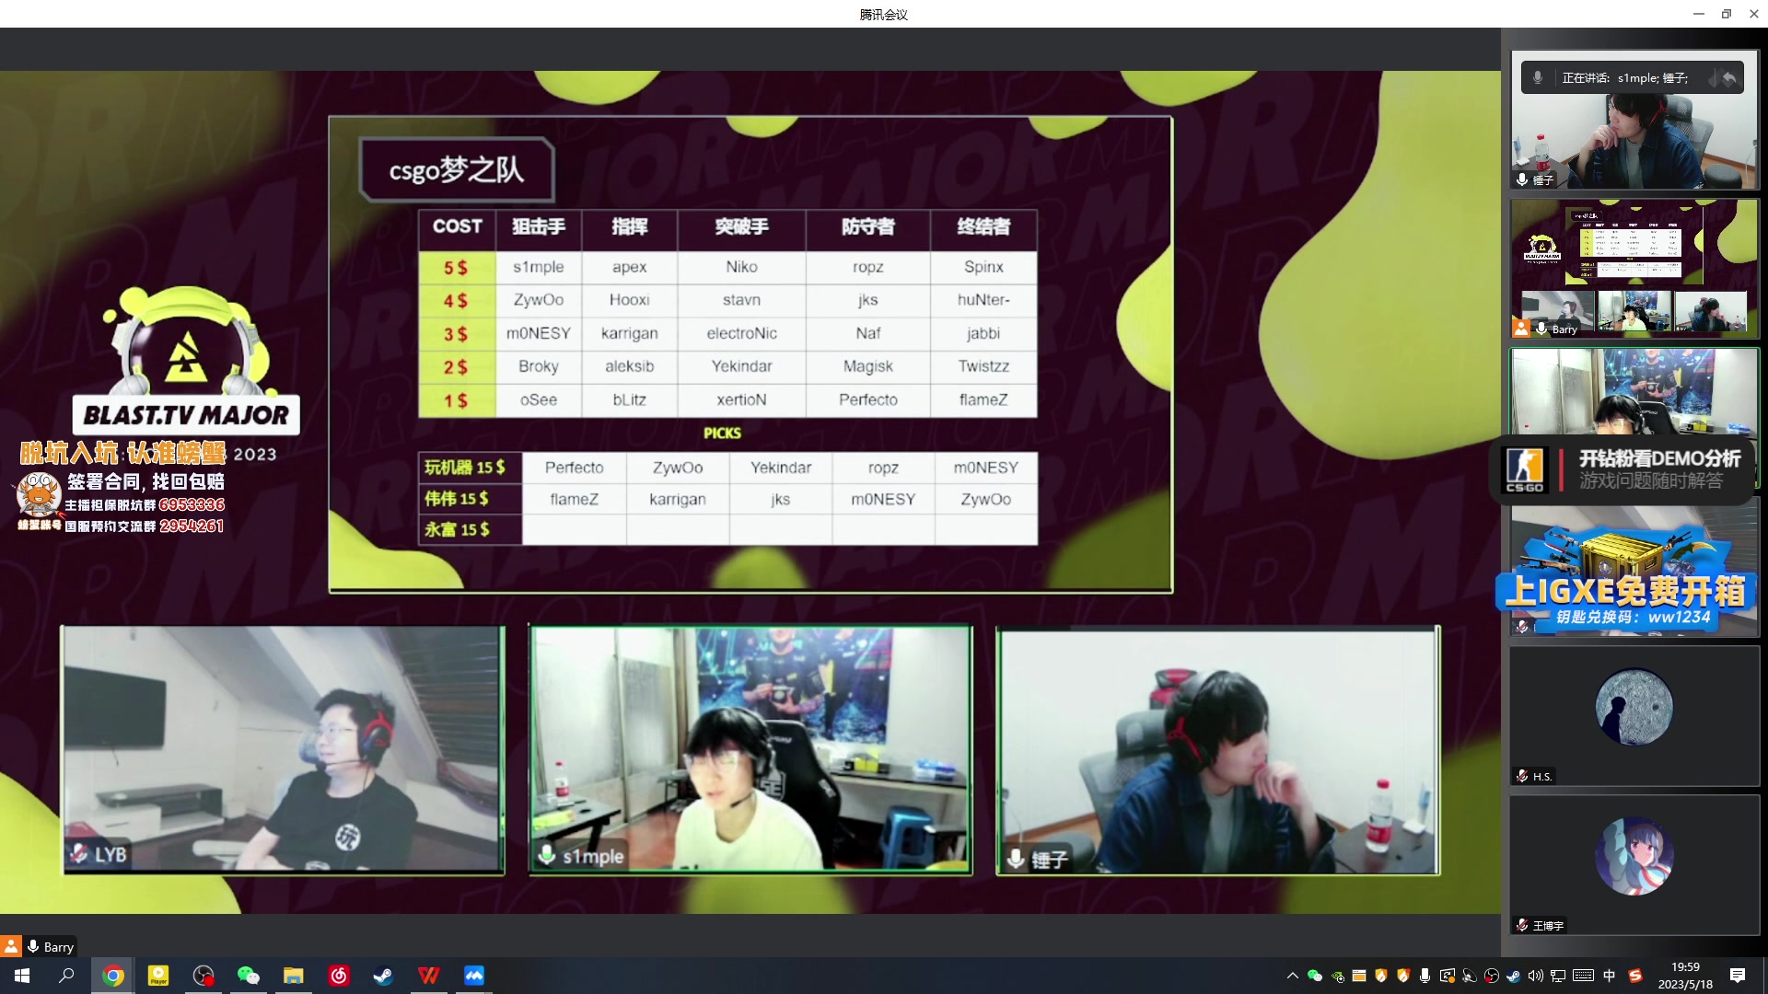Open Windows Search from the taskbar

[65, 976]
